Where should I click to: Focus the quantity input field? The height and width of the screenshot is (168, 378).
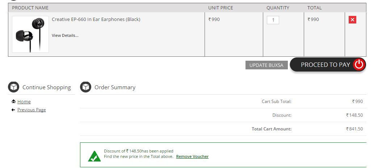[273, 20]
